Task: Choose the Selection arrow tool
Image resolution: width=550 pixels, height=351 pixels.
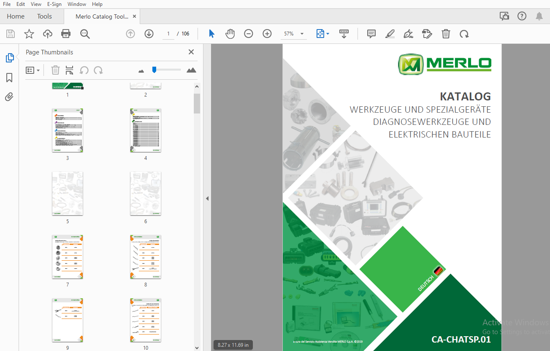Action: click(212, 34)
